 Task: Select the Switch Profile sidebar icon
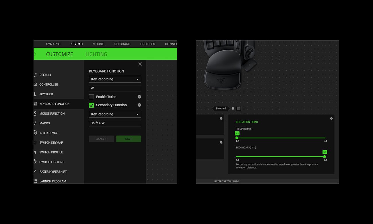35,152
